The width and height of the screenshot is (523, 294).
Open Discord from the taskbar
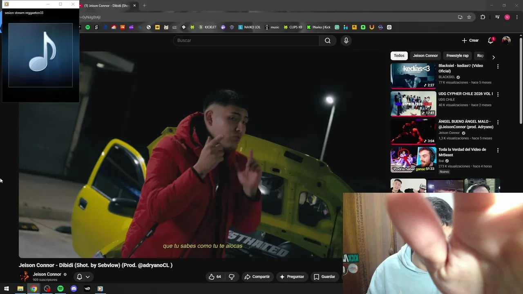pyautogui.click(x=74, y=289)
